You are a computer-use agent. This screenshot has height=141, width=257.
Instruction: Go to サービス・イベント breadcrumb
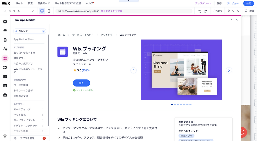[83, 35]
